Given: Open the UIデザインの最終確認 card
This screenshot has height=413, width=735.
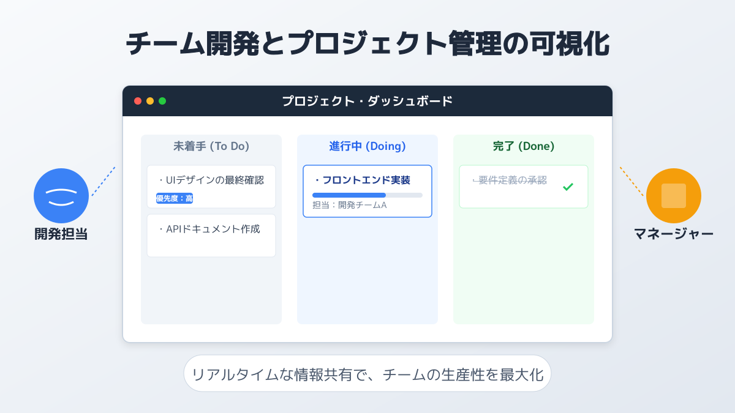Looking at the screenshot, I should (x=211, y=187).
